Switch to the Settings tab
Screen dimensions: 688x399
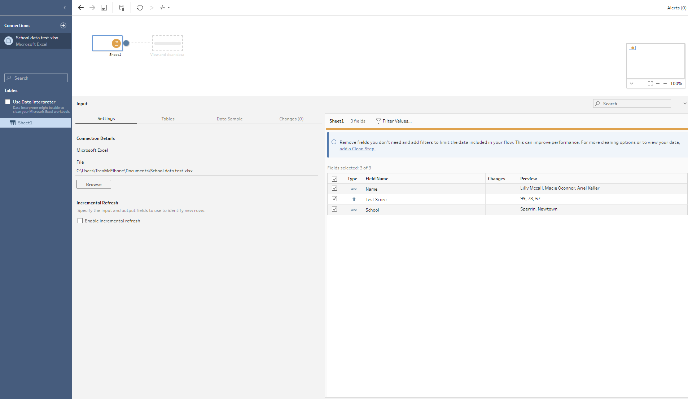[106, 119]
